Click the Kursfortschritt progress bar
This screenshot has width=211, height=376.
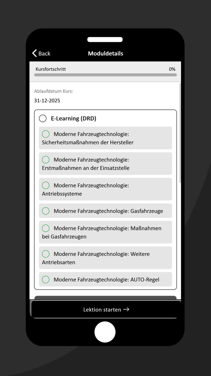click(105, 75)
